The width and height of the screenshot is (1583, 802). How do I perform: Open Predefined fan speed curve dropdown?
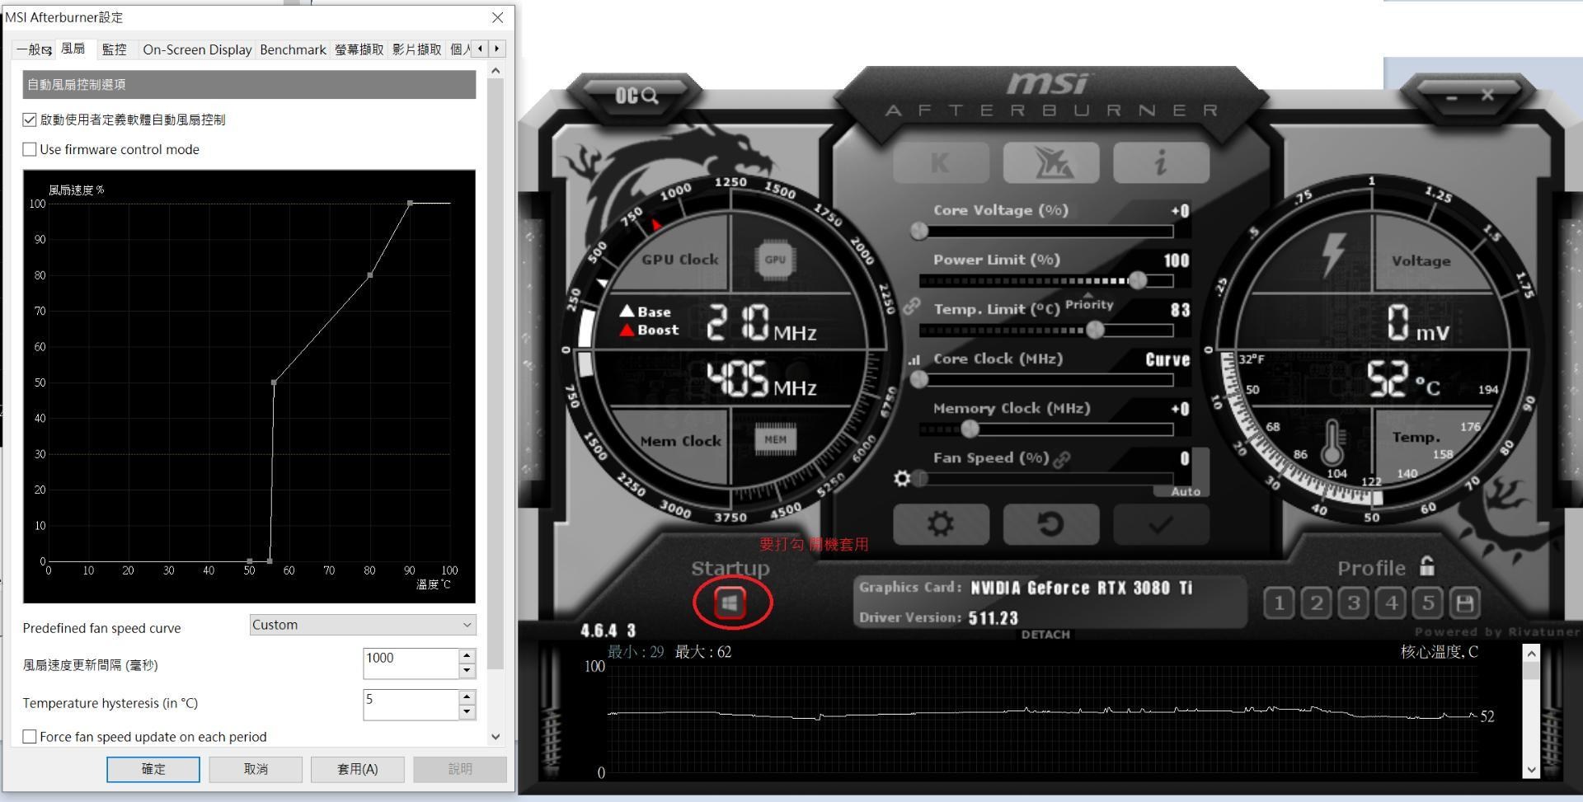tap(363, 625)
